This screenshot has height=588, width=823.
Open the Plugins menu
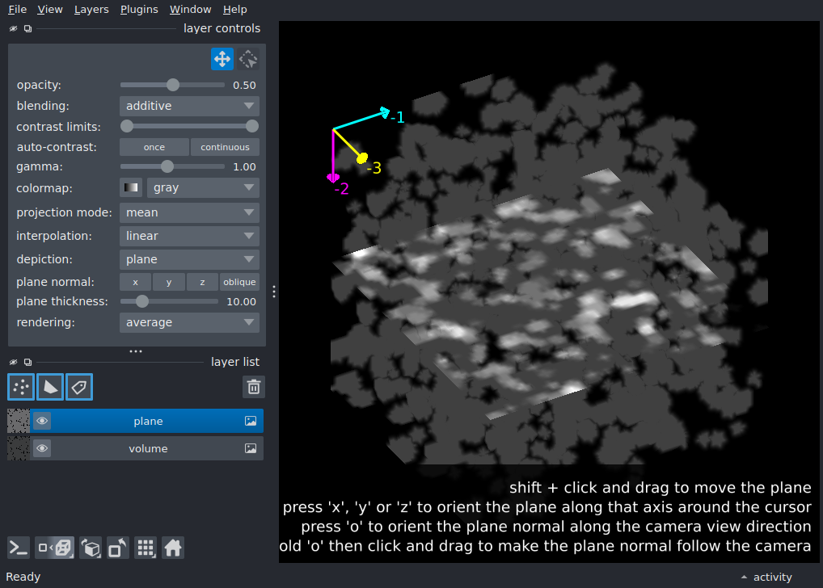tap(139, 10)
